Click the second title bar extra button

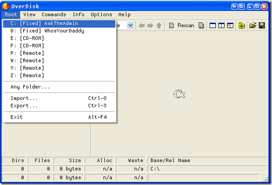pos(242,7)
